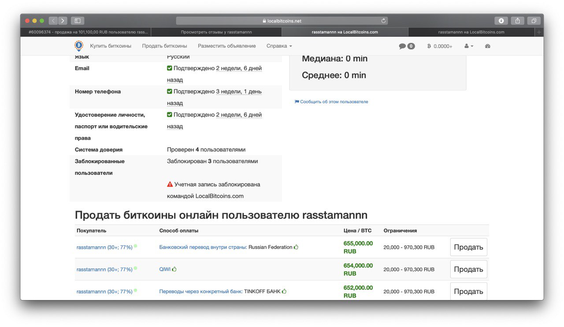The width and height of the screenshot is (564, 327).
Task: Reload the page with refresh icon
Action: (x=383, y=21)
